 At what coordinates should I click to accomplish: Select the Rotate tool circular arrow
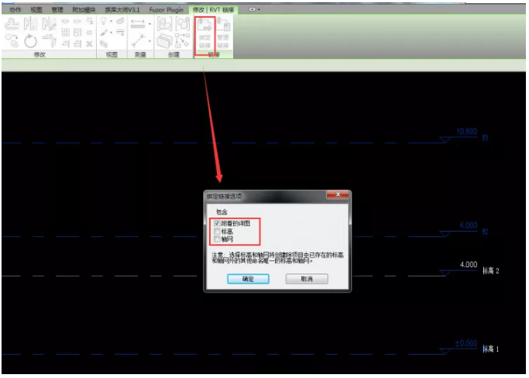pyautogui.click(x=30, y=41)
